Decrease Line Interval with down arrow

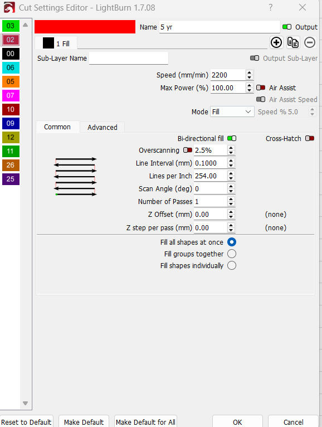231,166
